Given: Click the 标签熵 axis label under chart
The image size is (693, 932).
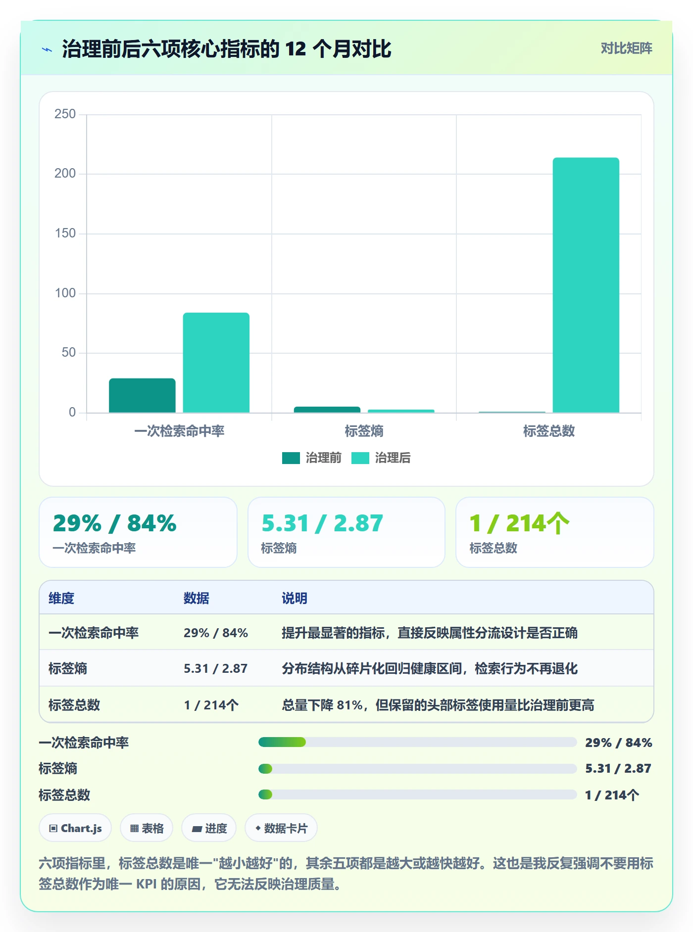Looking at the screenshot, I should pos(364,431).
